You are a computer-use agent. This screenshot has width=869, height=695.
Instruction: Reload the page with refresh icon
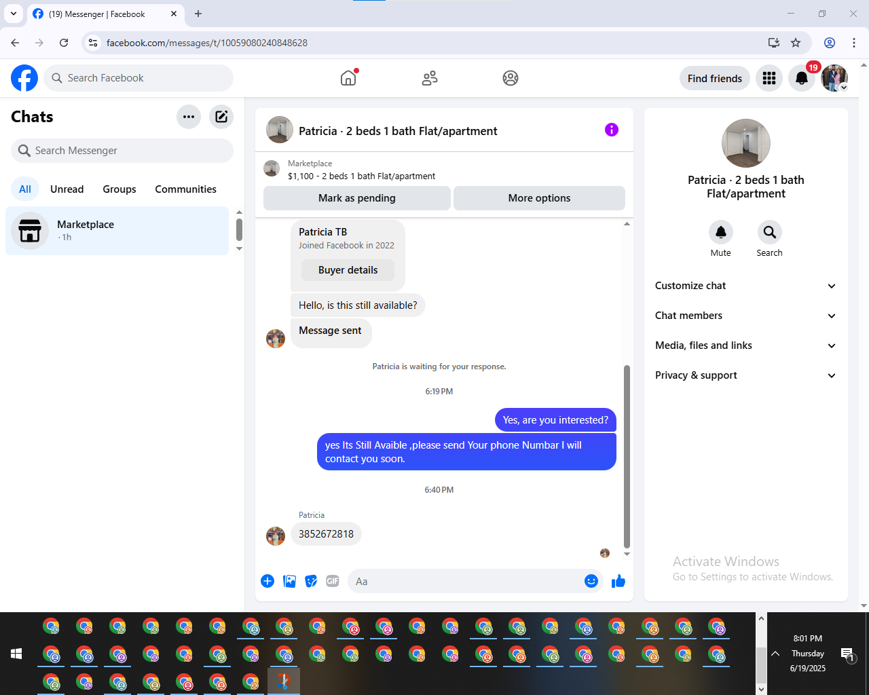(64, 43)
